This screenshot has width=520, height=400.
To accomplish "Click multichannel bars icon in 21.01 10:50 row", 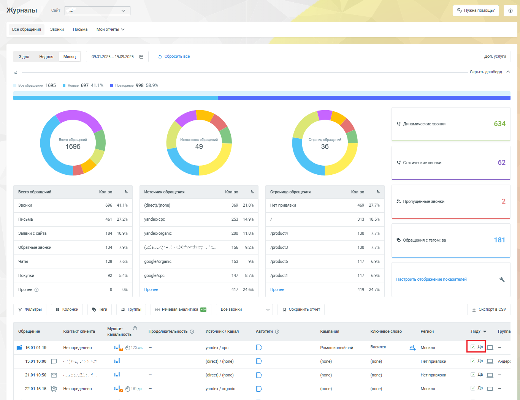I will pos(117,375).
